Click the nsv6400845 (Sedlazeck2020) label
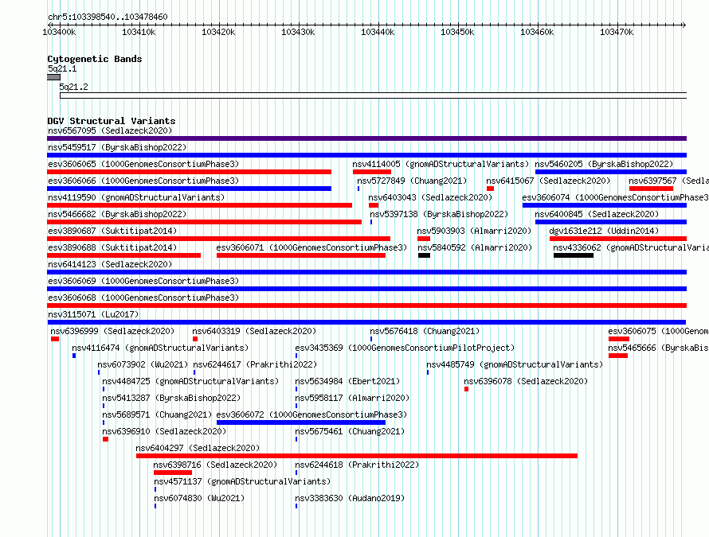709x537 pixels. (597, 214)
